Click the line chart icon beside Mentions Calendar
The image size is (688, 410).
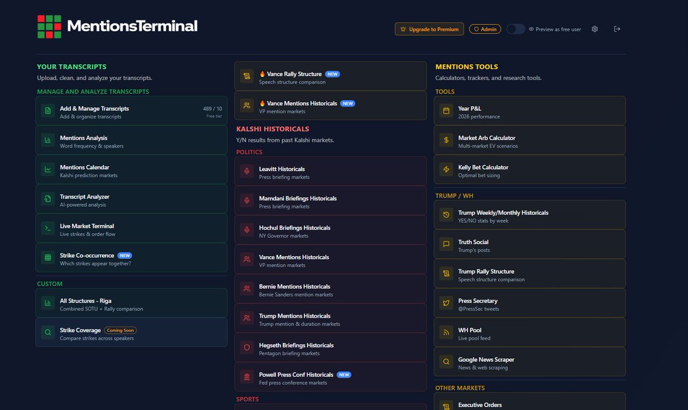(48, 169)
